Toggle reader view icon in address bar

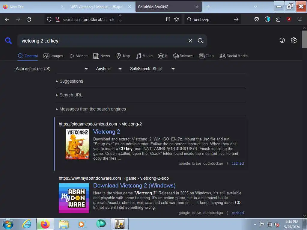click(168, 19)
